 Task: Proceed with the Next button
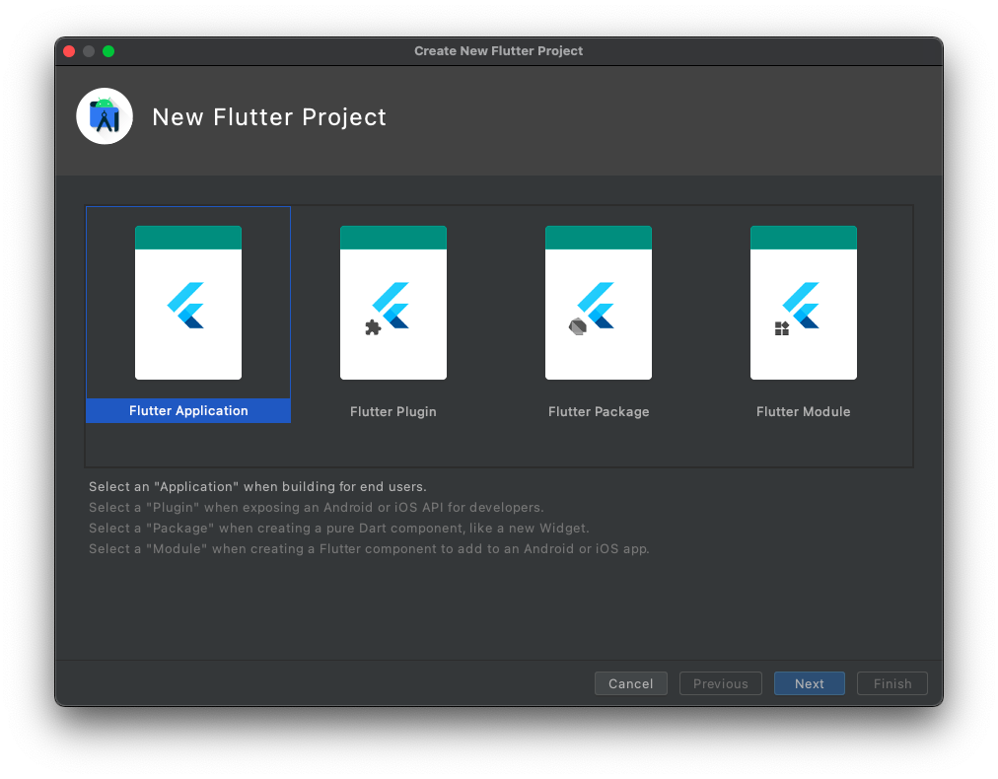point(809,683)
